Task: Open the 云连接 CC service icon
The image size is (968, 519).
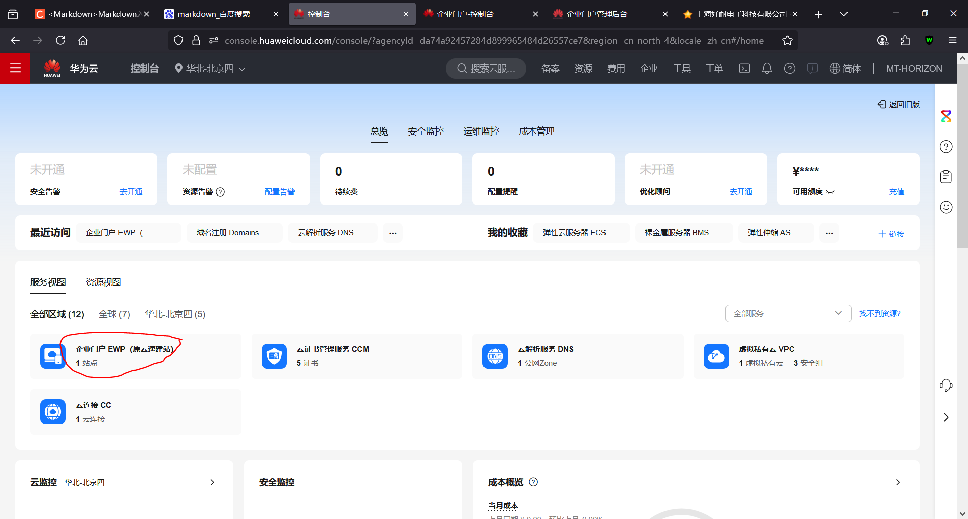Action: [x=53, y=412]
